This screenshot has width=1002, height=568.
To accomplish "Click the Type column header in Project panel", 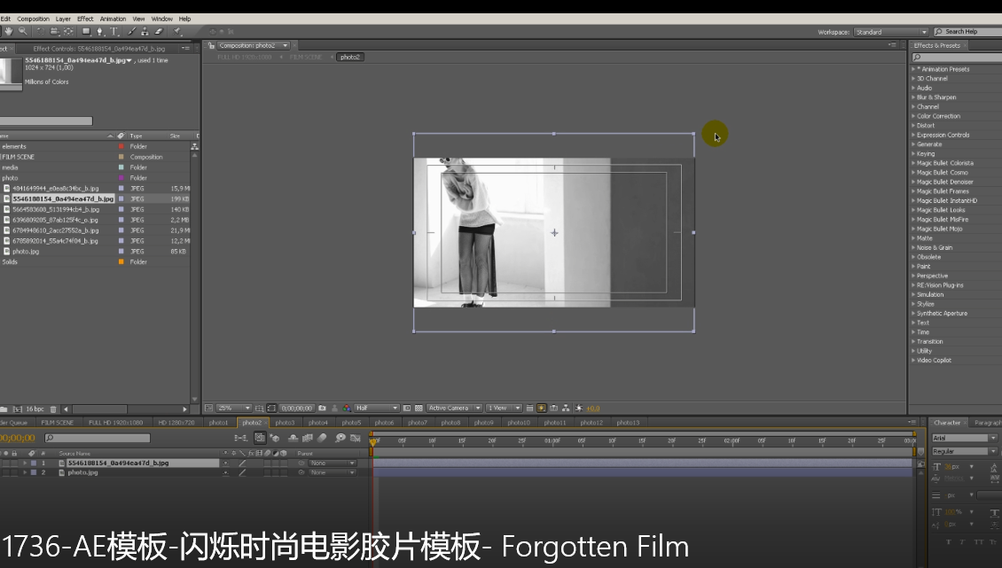I will [x=137, y=136].
